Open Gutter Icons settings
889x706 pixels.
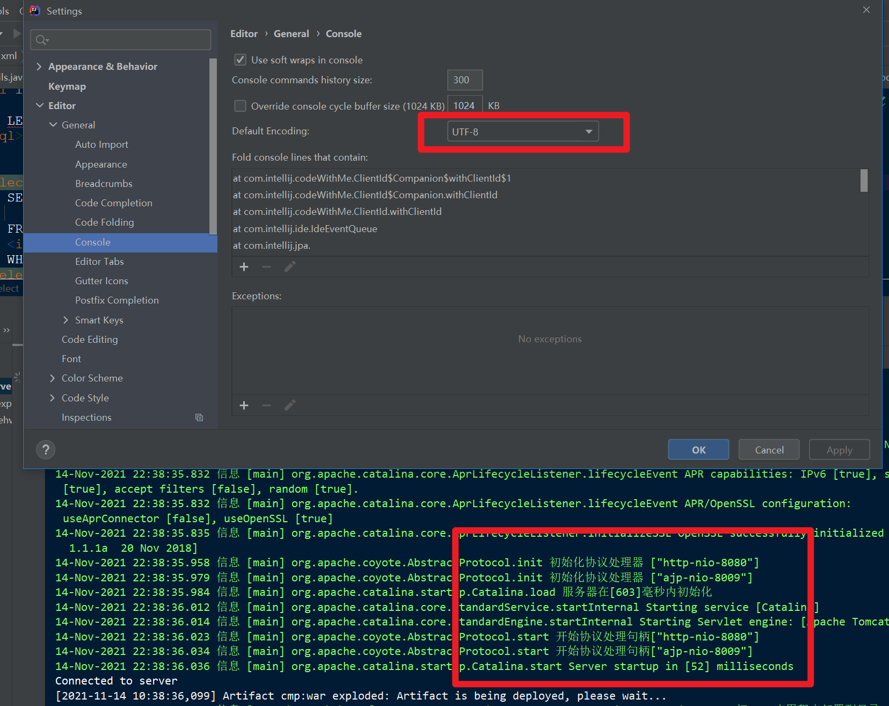coord(101,281)
